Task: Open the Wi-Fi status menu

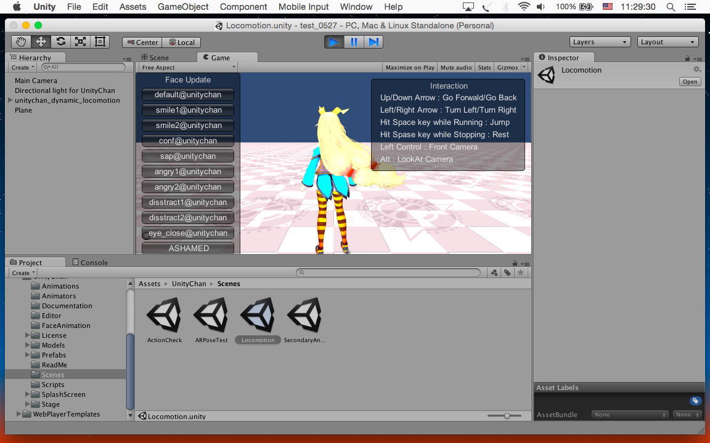Action: (524, 7)
